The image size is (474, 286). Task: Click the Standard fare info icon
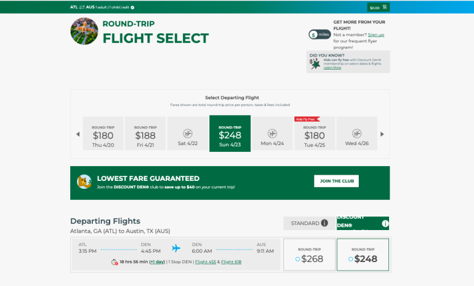pos(324,223)
